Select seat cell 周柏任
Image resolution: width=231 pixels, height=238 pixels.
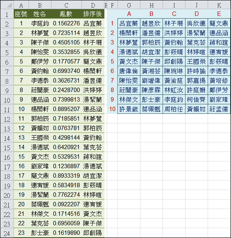tap(174, 109)
